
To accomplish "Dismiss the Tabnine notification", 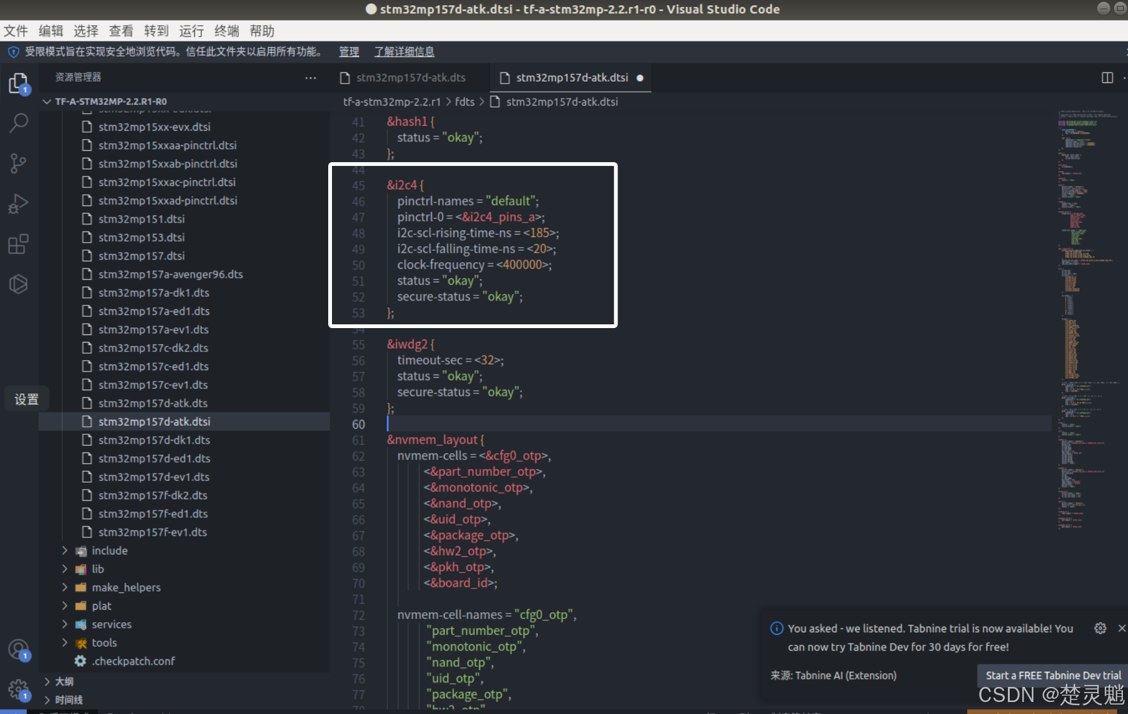I will pos(1122,628).
